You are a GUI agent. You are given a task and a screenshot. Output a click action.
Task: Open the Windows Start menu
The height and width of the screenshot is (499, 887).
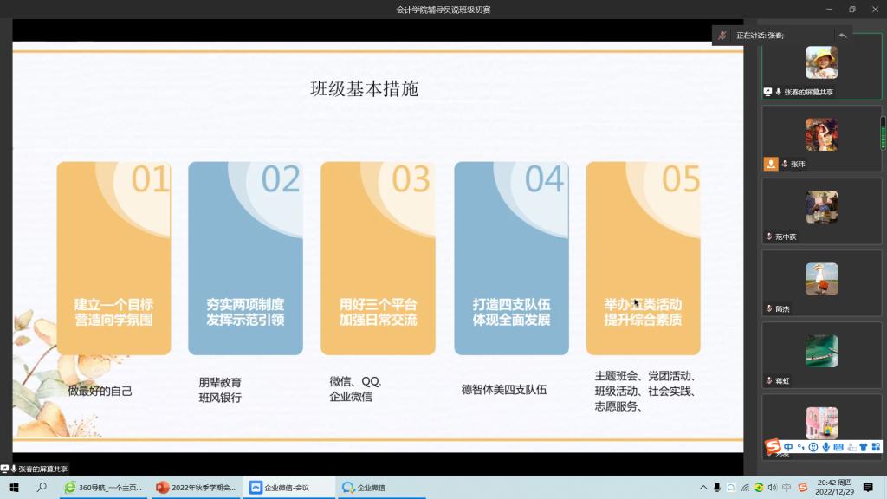tap(14, 488)
